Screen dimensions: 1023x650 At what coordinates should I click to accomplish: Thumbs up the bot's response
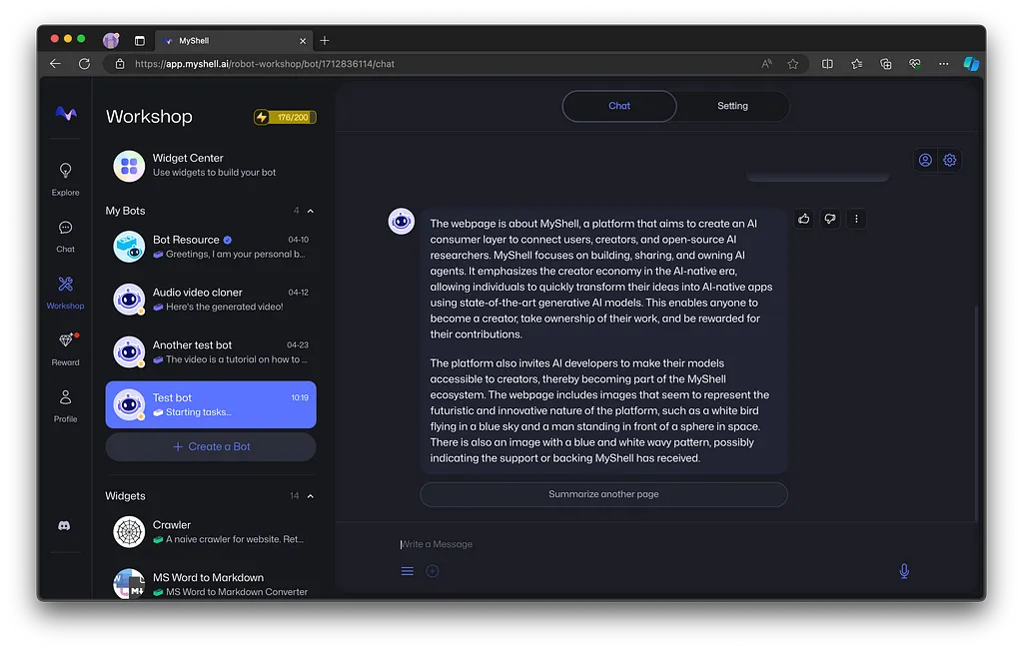804,219
